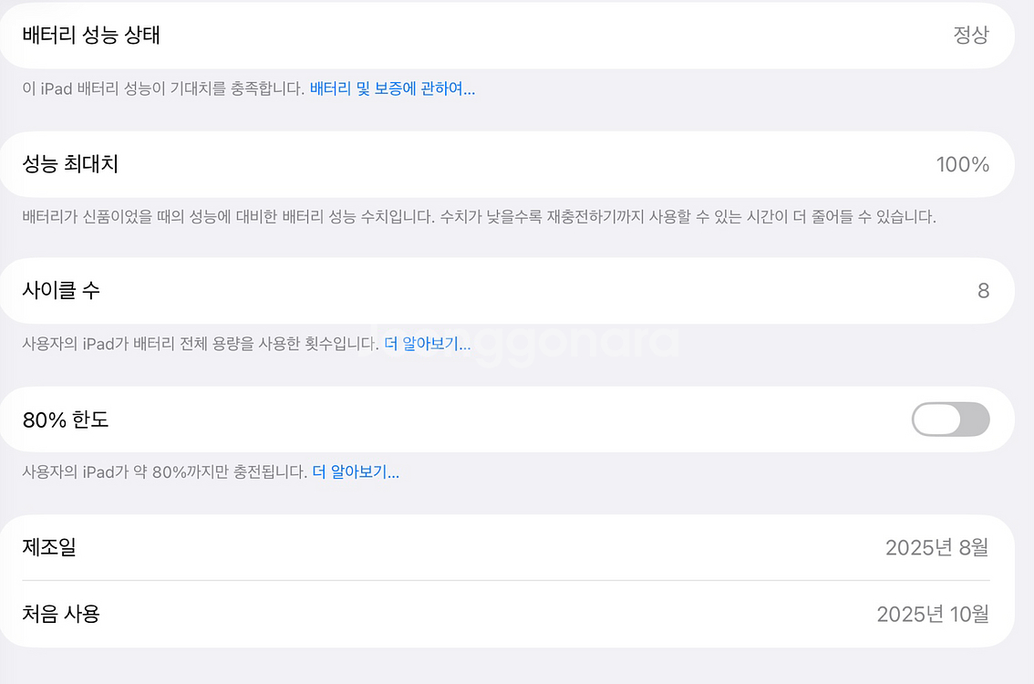
Task: Toggle the 80% 한도 charging limit switch
Action: pyautogui.click(x=950, y=419)
